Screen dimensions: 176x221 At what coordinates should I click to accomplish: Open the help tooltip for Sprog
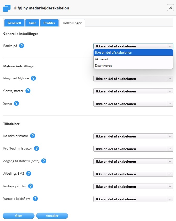17,103
